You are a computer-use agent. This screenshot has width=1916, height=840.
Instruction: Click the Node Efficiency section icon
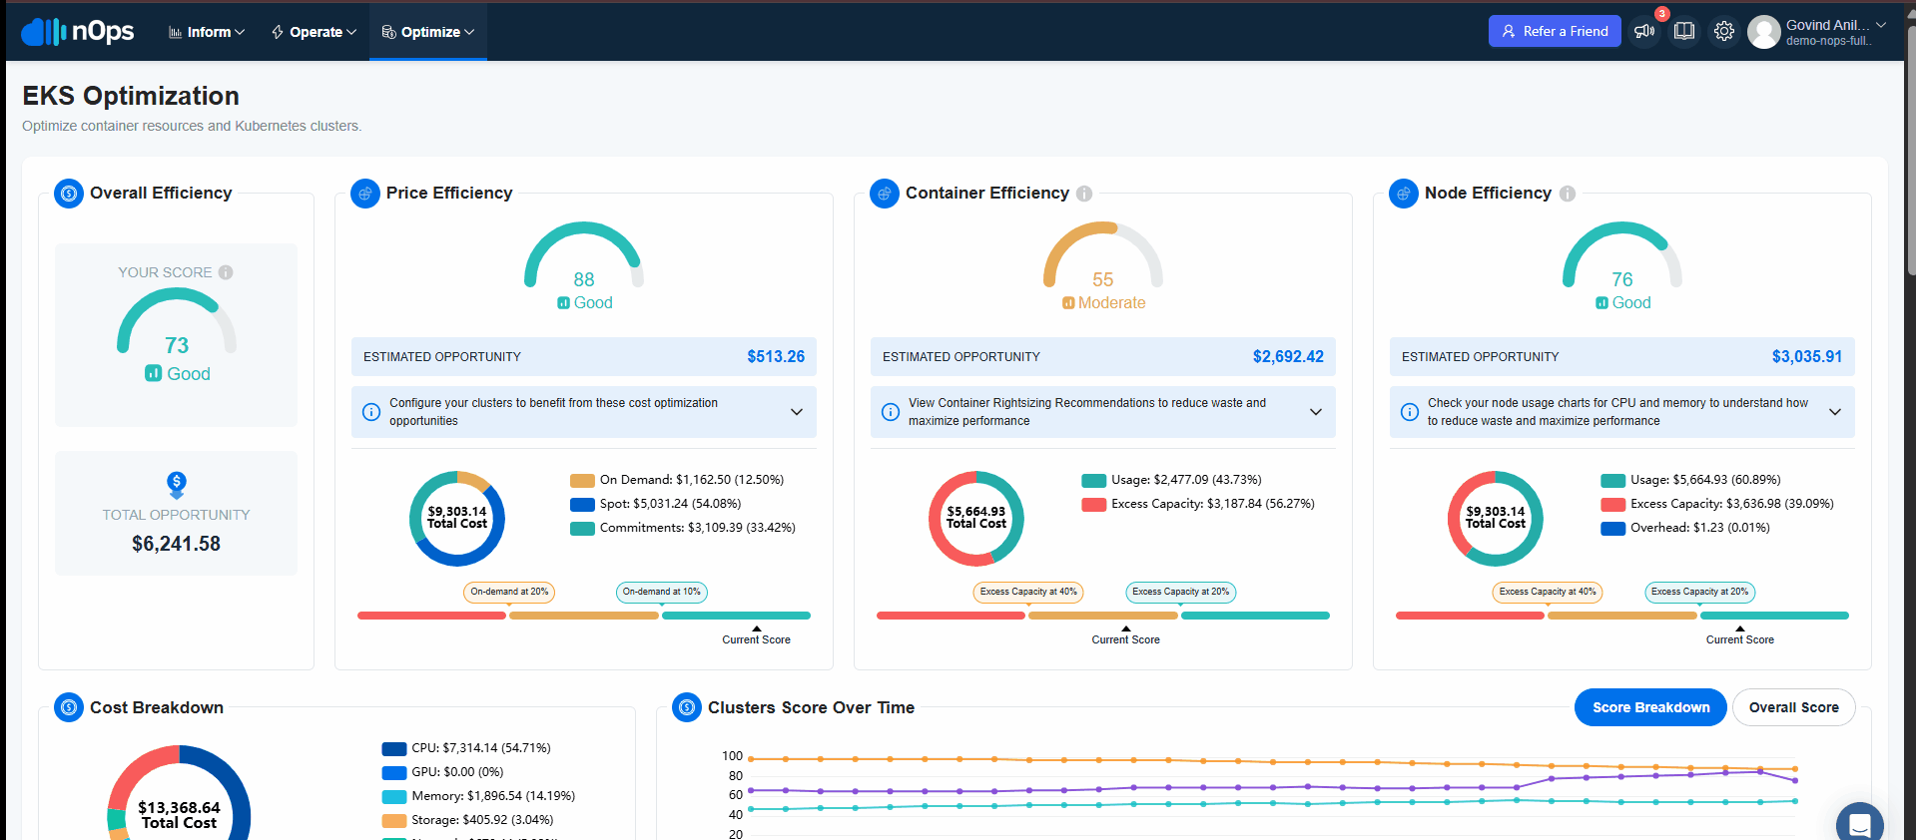1404,194
